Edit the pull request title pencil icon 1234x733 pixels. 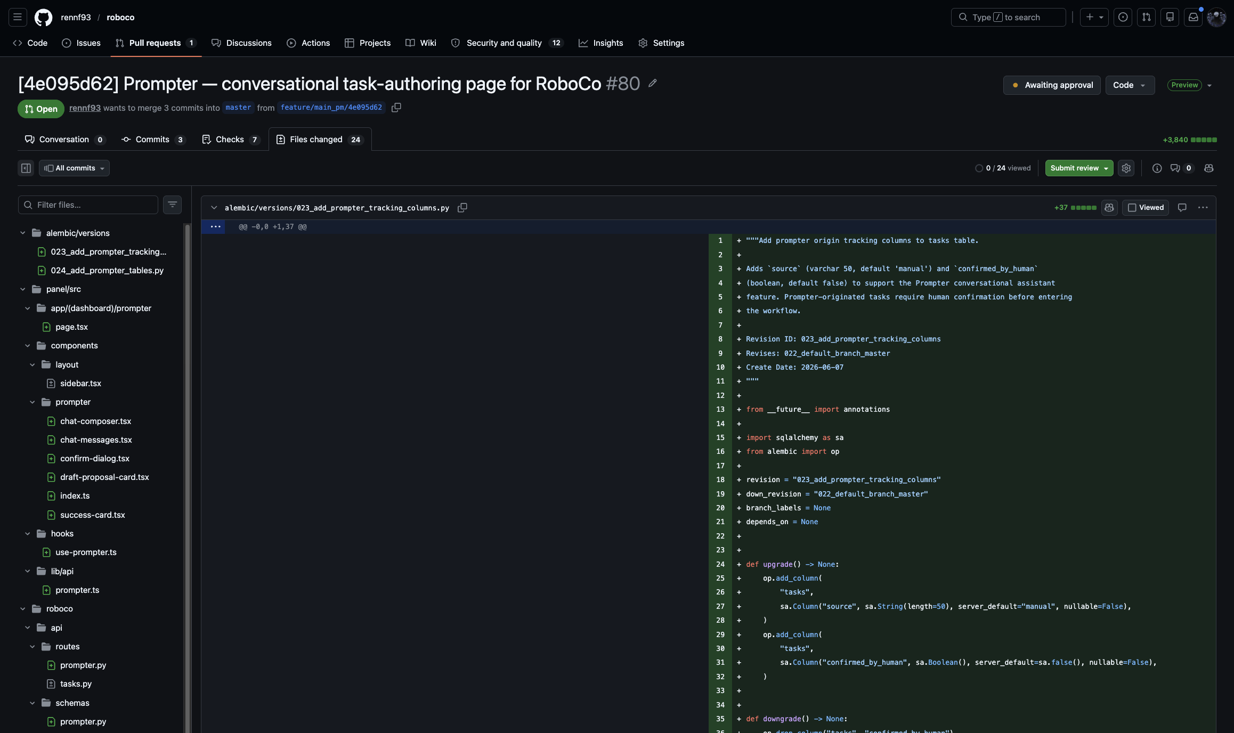tap(653, 83)
